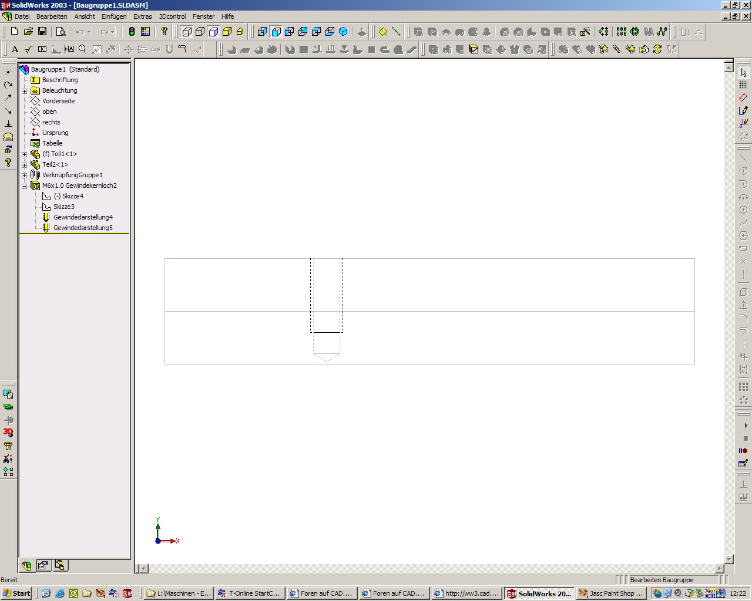This screenshot has height=601, width=752.
Task: Toggle wireframe display mode
Action: [x=186, y=32]
